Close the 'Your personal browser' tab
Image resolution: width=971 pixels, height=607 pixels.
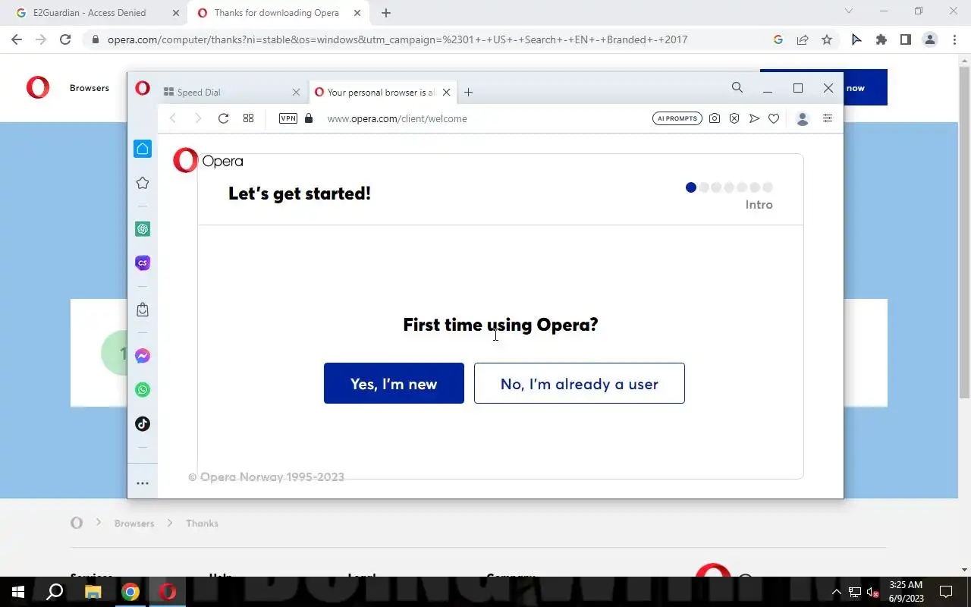click(446, 93)
